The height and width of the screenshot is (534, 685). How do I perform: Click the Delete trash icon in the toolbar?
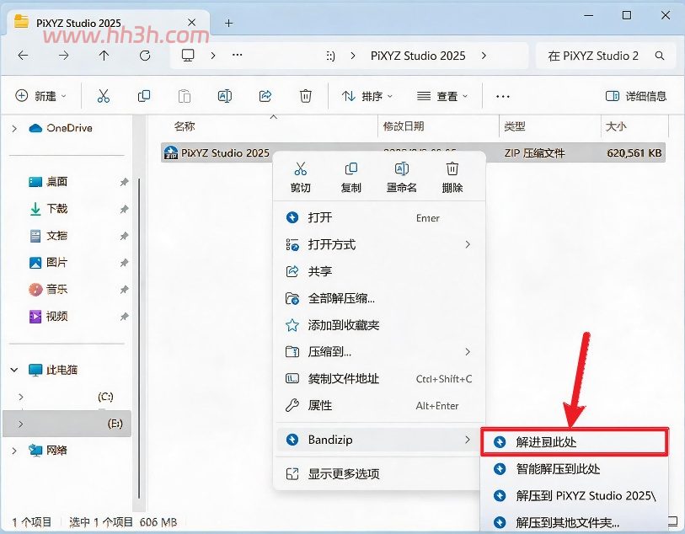point(305,96)
